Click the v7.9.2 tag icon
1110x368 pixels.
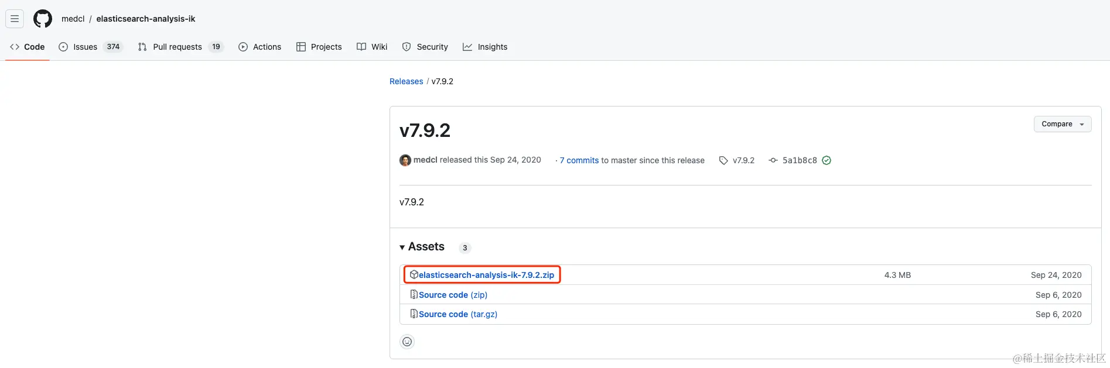pyautogui.click(x=723, y=160)
